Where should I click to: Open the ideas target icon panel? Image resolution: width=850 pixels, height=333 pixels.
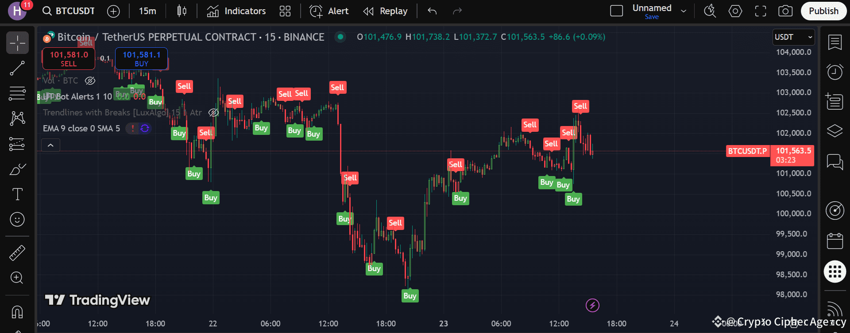tap(835, 211)
